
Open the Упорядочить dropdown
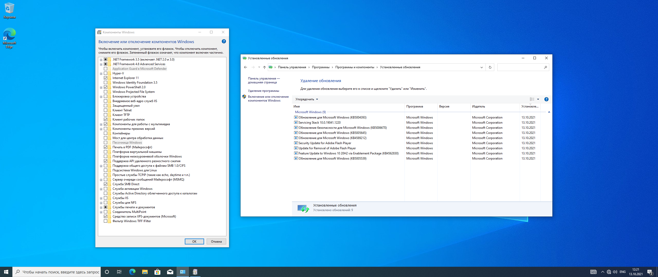pos(307,99)
